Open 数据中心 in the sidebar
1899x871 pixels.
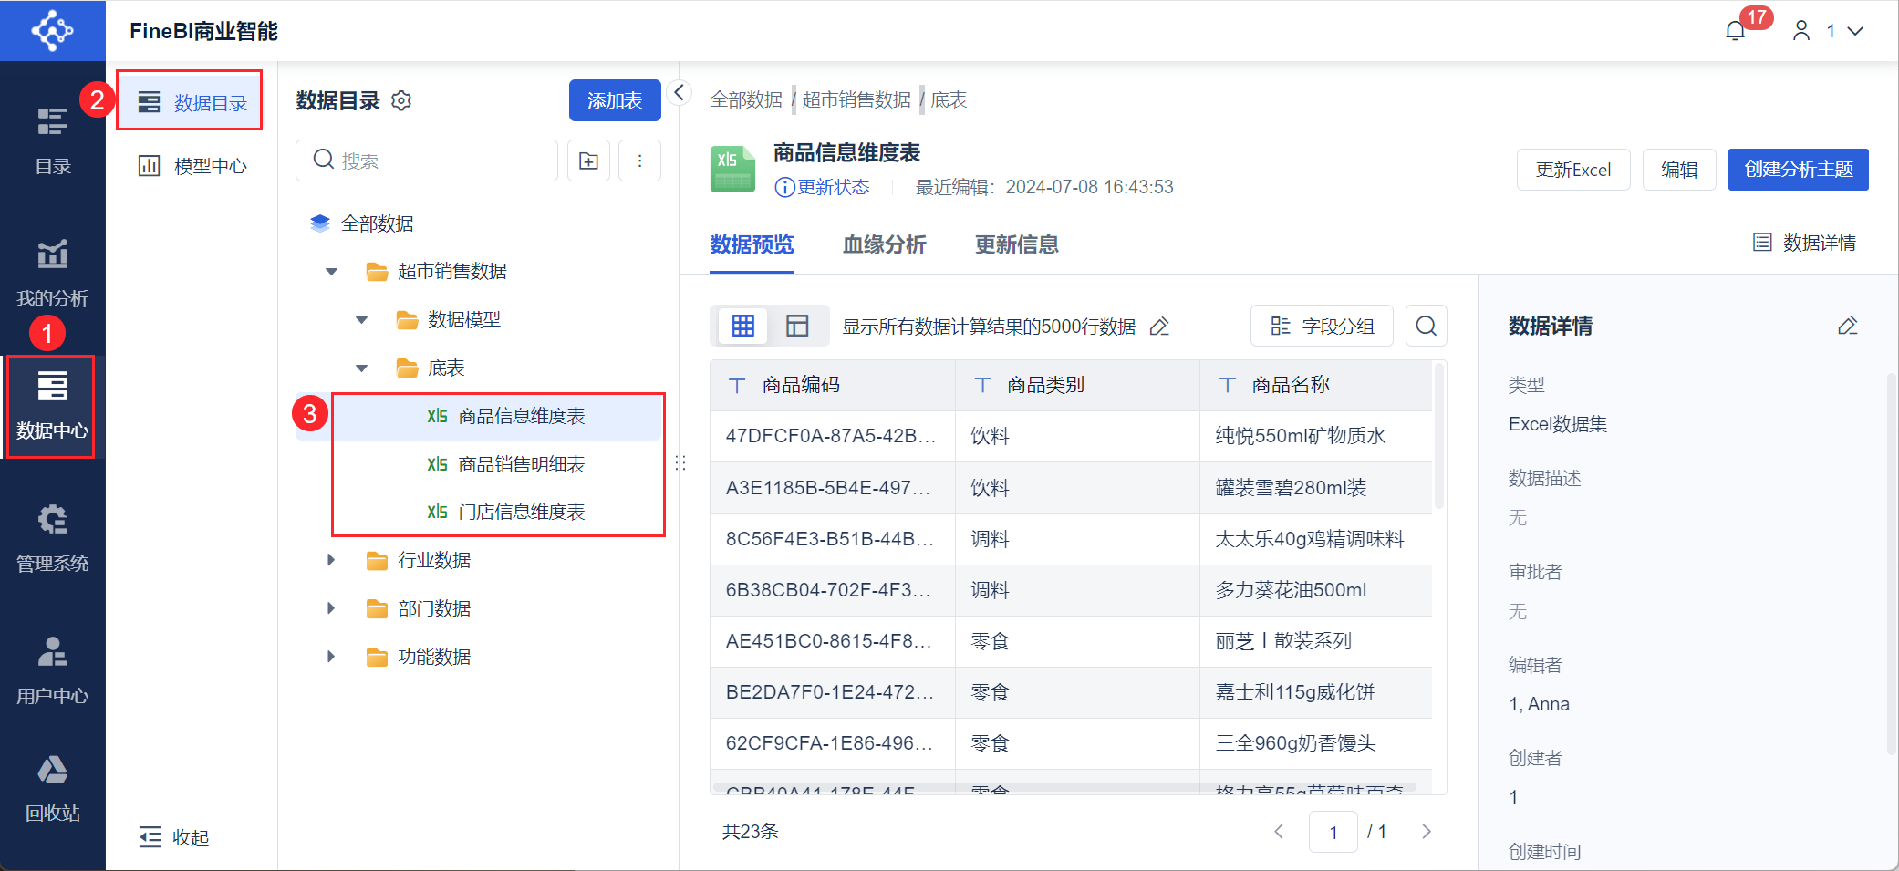pyautogui.click(x=53, y=405)
